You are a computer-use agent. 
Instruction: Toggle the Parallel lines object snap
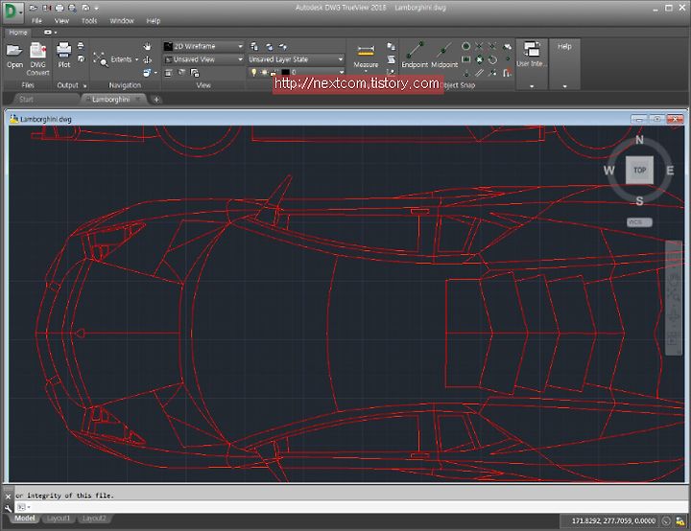[480, 73]
